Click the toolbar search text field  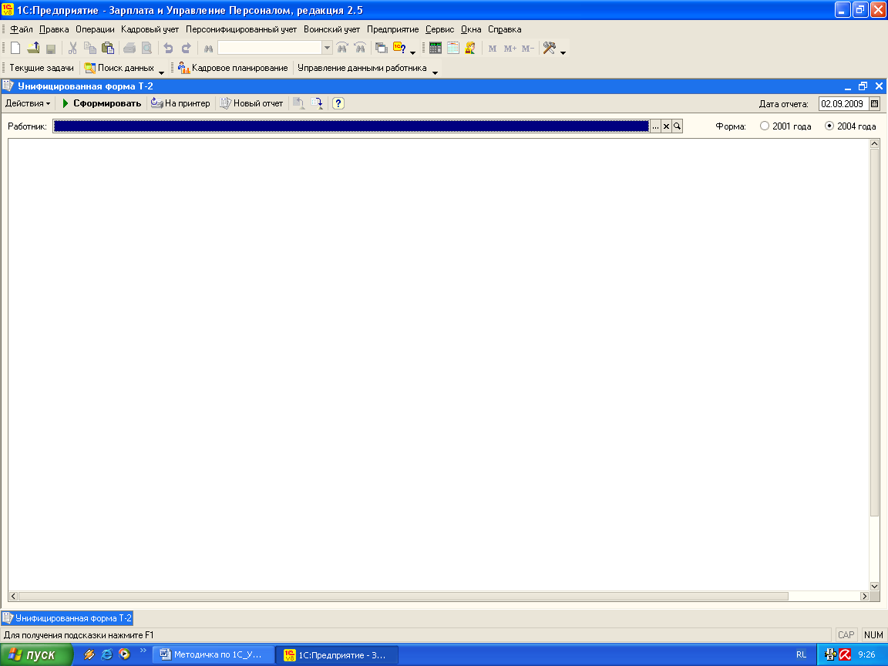270,48
